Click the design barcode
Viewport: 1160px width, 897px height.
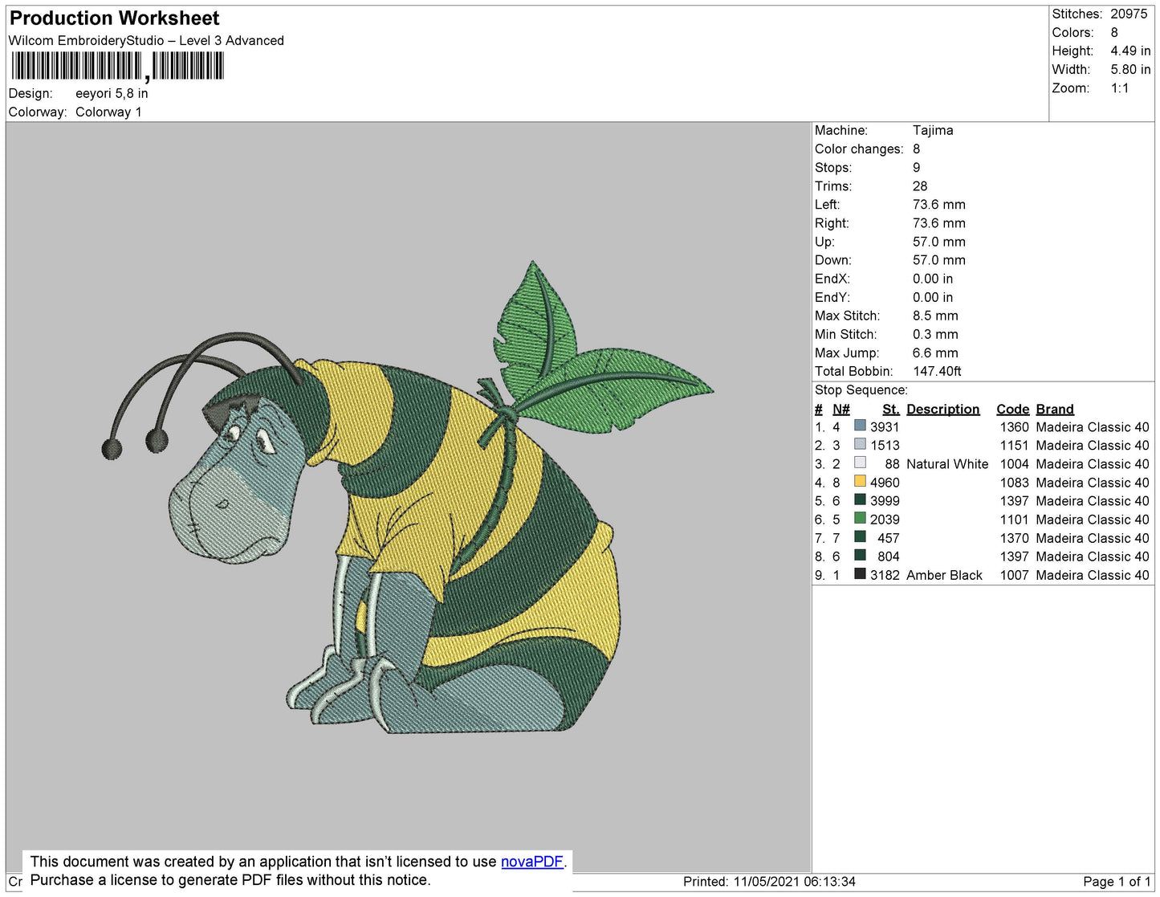(117, 66)
